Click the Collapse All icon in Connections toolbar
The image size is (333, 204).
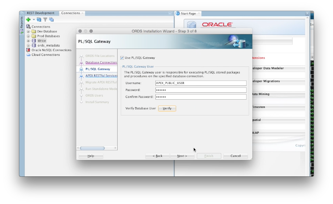click(x=51, y=20)
